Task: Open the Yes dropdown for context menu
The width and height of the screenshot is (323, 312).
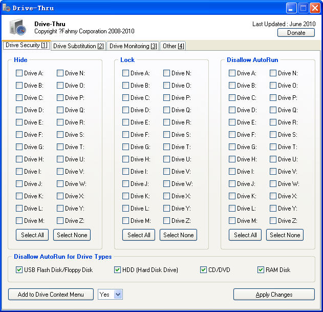Action: [x=118, y=294]
